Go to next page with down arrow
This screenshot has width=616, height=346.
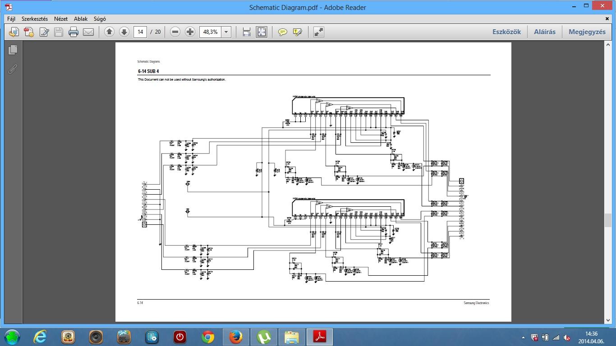pyautogui.click(x=124, y=32)
